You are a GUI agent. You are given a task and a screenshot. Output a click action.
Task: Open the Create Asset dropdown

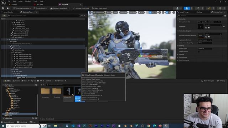40,8
